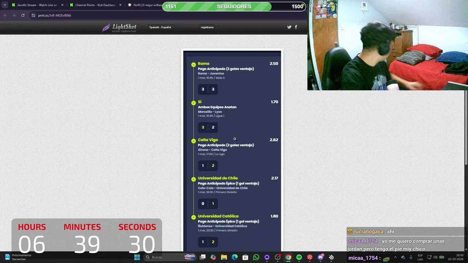Click the Celta Vigo selection title

click(x=208, y=140)
